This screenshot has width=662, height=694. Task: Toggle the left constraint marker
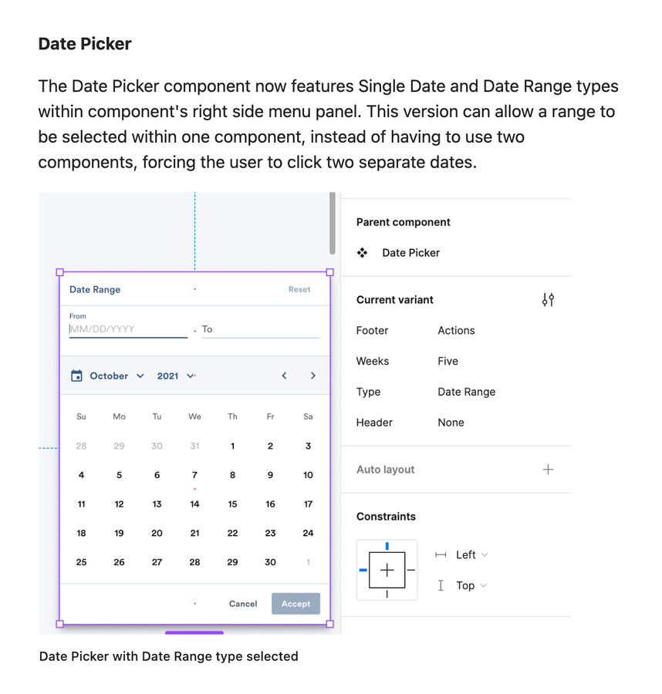[361, 570]
